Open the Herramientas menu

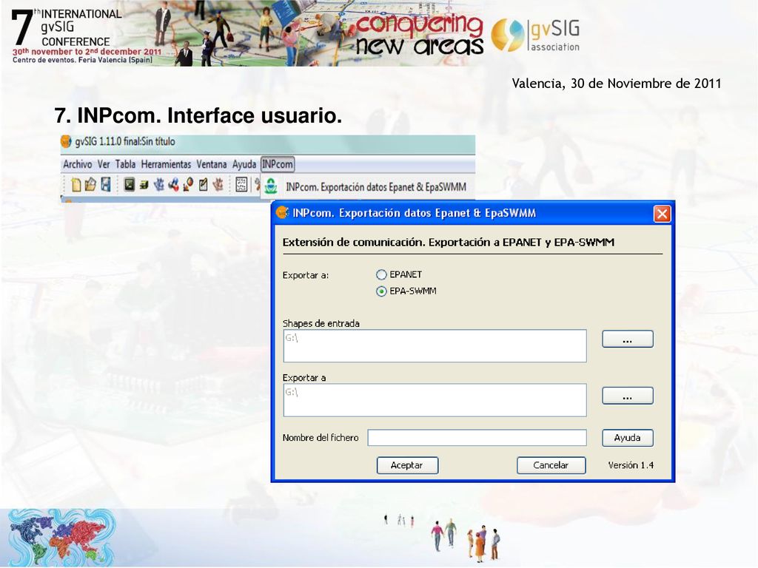click(166, 165)
